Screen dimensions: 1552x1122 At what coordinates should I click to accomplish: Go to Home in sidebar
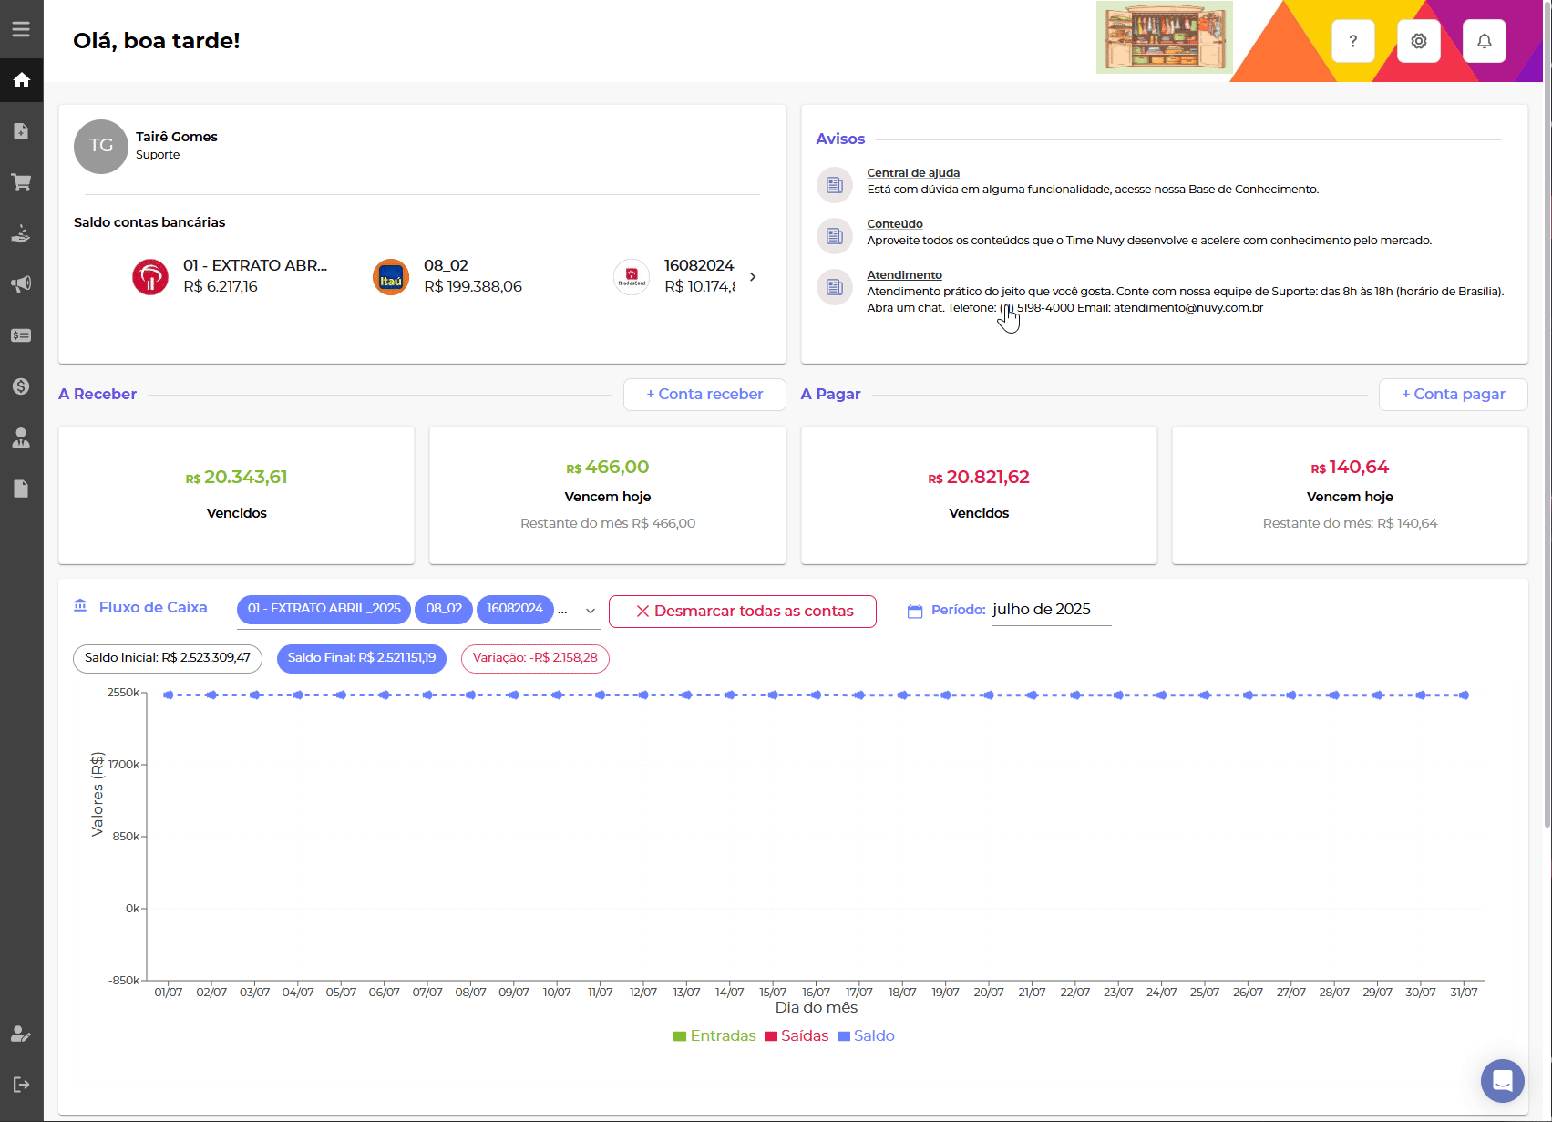click(x=21, y=80)
